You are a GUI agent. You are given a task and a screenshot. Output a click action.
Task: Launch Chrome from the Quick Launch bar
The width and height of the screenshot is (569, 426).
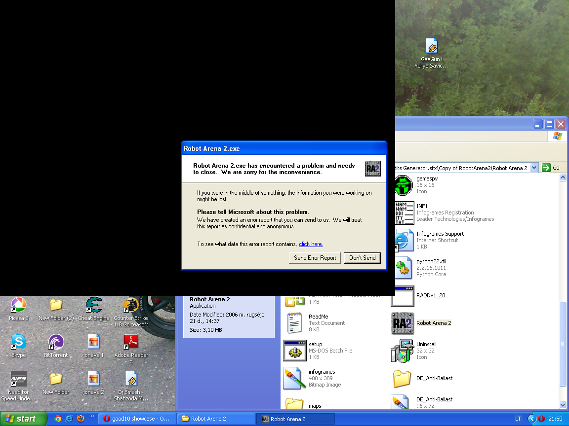(x=58, y=419)
